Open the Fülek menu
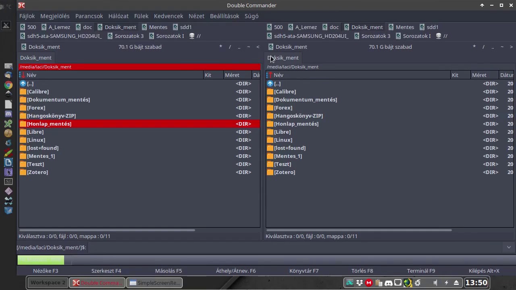This screenshot has width=516, height=290. 141,16
